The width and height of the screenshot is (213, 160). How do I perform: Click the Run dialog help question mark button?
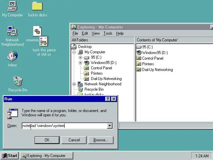click(108, 99)
